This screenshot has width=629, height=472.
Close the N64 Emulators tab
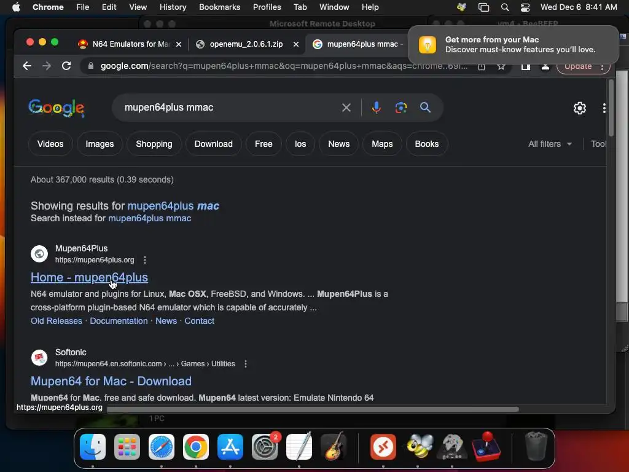coord(179,44)
